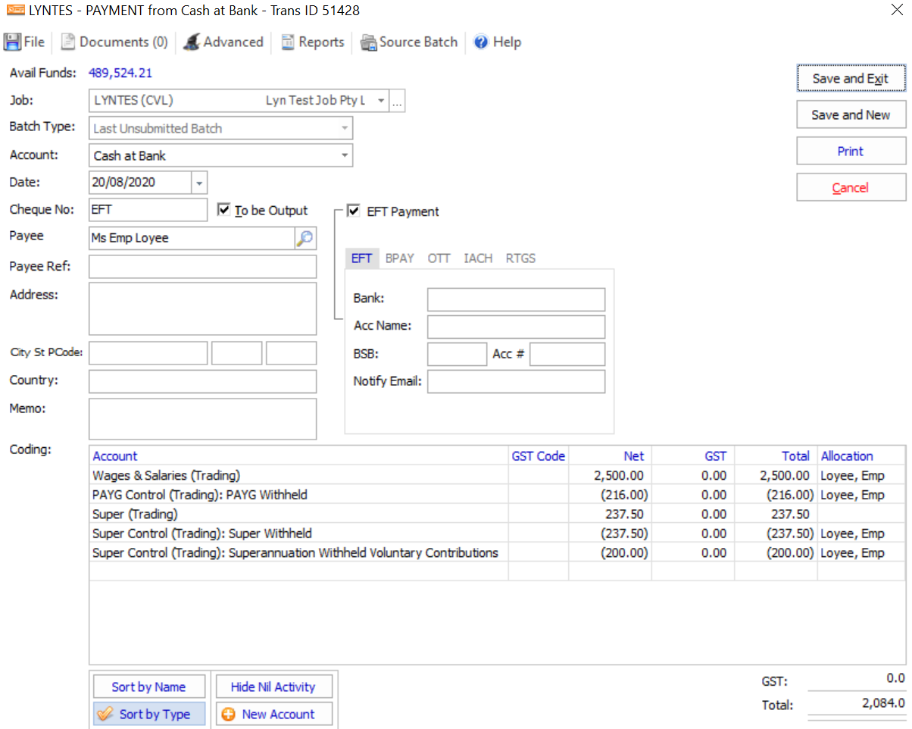912x729 pixels.
Task: Open the Date picker dropdown
Action: coord(199,183)
